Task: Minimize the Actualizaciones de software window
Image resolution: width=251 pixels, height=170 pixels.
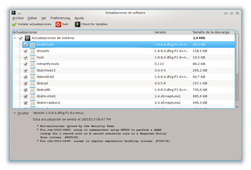Action: (226, 13)
